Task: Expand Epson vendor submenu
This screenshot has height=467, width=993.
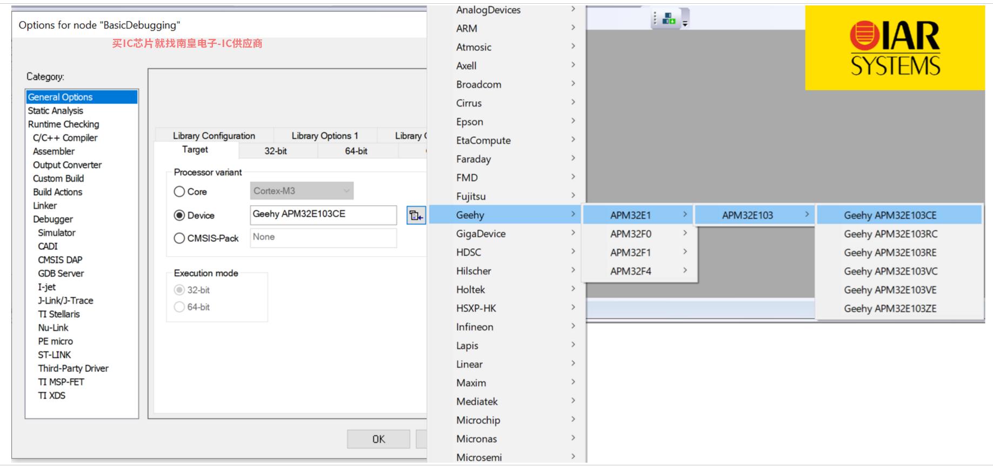Action: [x=506, y=122]
